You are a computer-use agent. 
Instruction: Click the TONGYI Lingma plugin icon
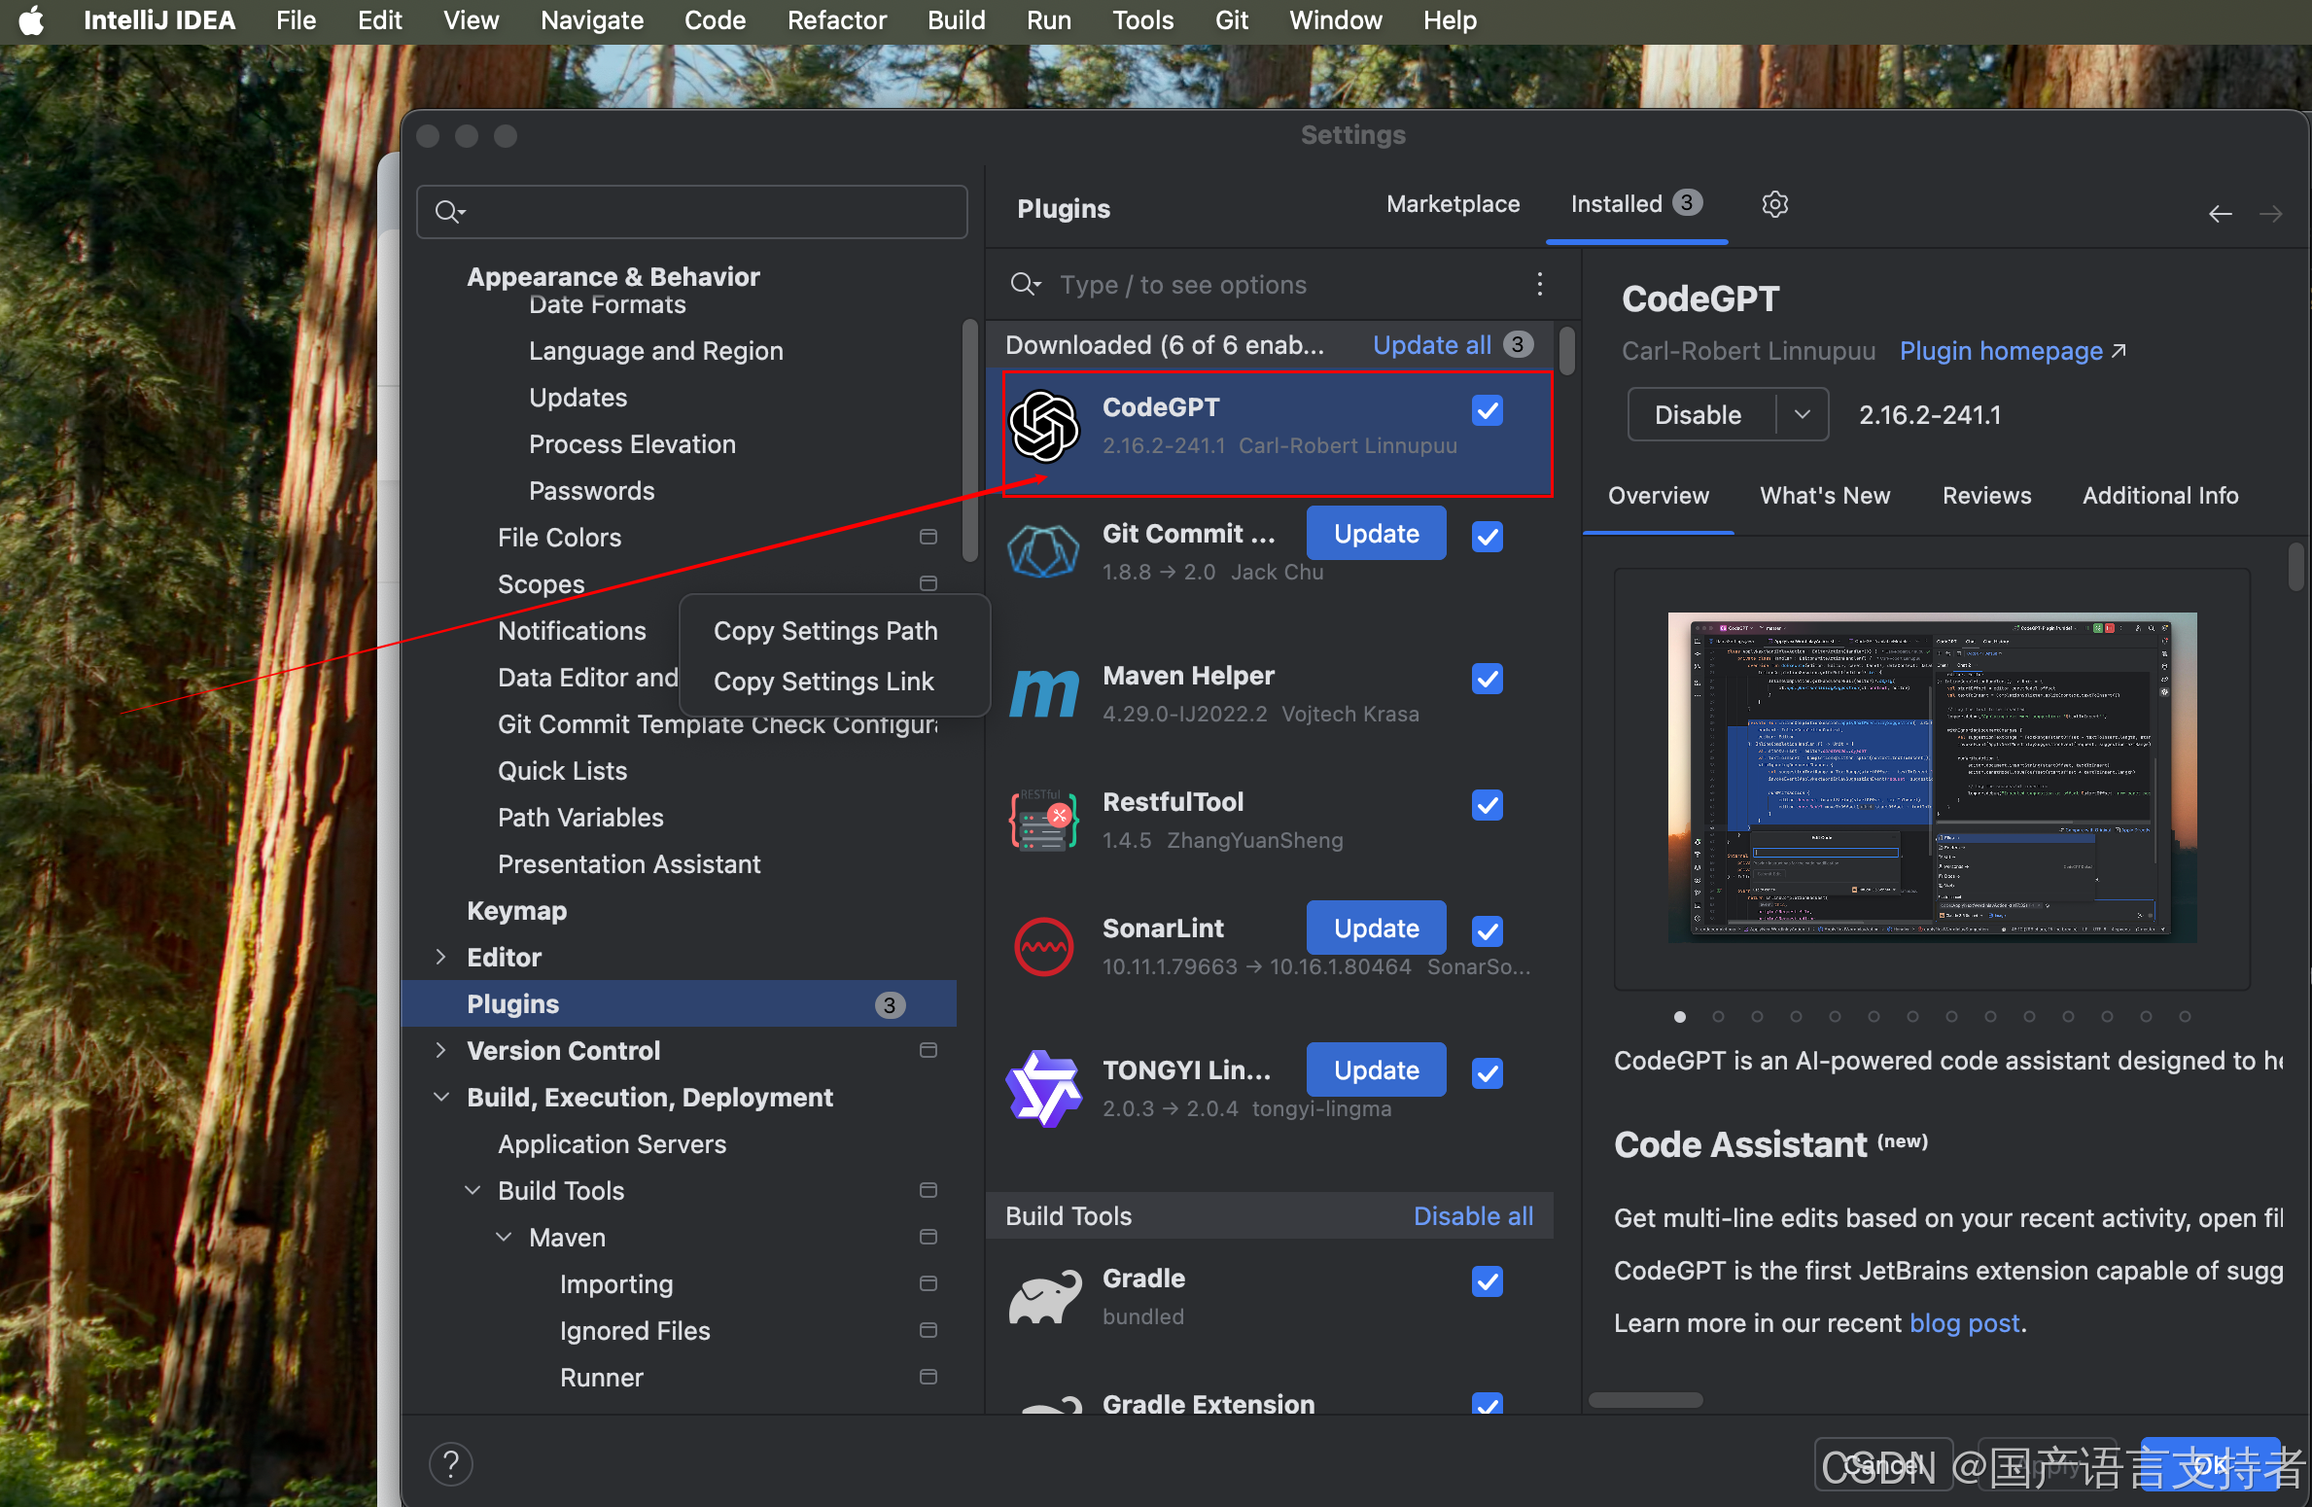(x=1043, y=1088)
